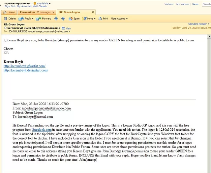Screen dimensions: 211x173
Task: Expand the More Actions dropdown
Action: 119,19
